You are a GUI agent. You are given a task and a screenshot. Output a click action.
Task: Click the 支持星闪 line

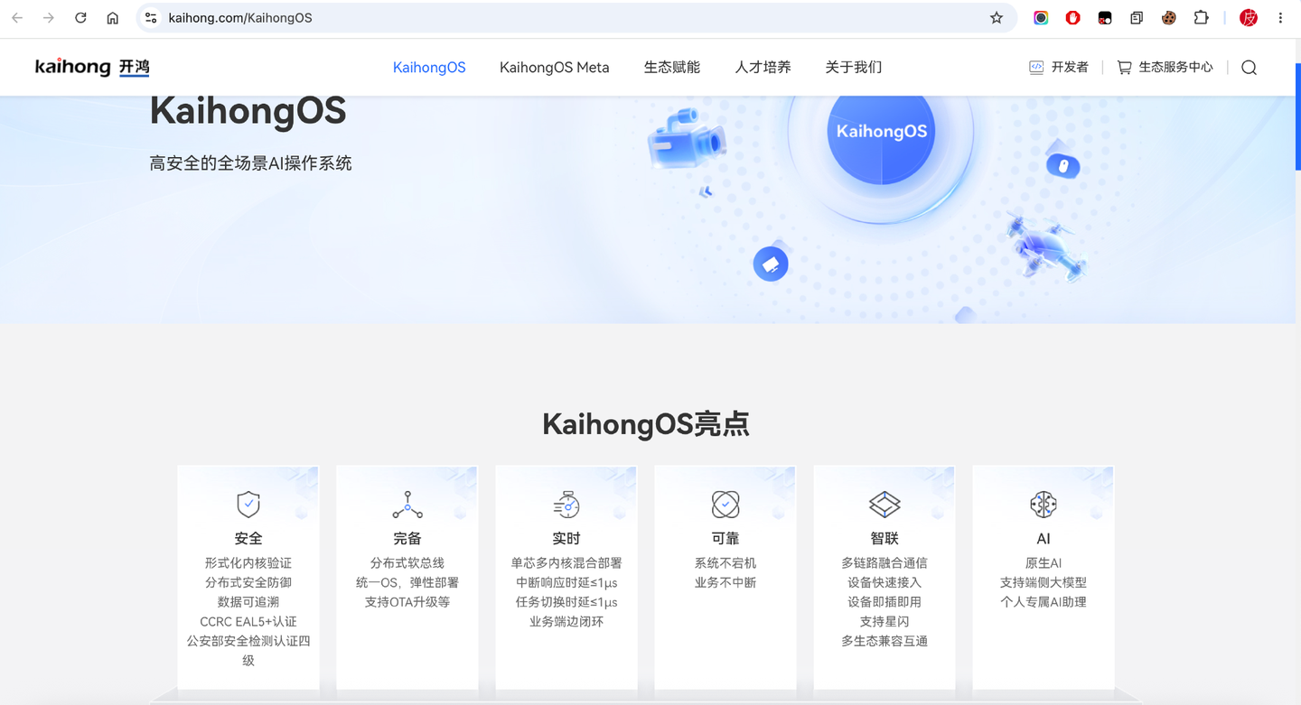(884, 622)
